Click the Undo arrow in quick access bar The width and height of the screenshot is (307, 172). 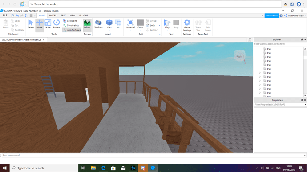(17, 16)
